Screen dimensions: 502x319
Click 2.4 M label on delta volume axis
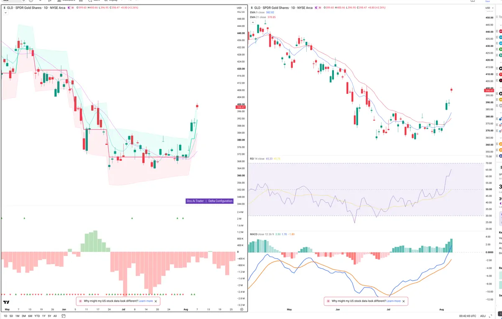tap(240, 212)
